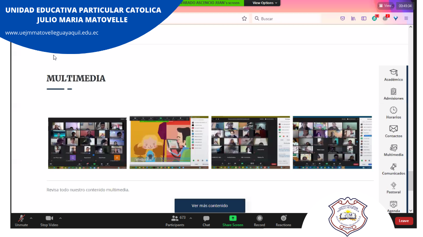The width and height of the screenshot is (423, 237).
Task: Open Horarios clock item
Action: pyautogui.click(x=393, y=113)
